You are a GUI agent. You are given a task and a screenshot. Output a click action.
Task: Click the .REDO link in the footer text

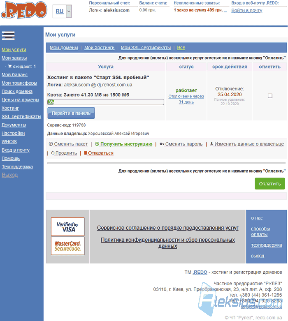pos(200,272)
